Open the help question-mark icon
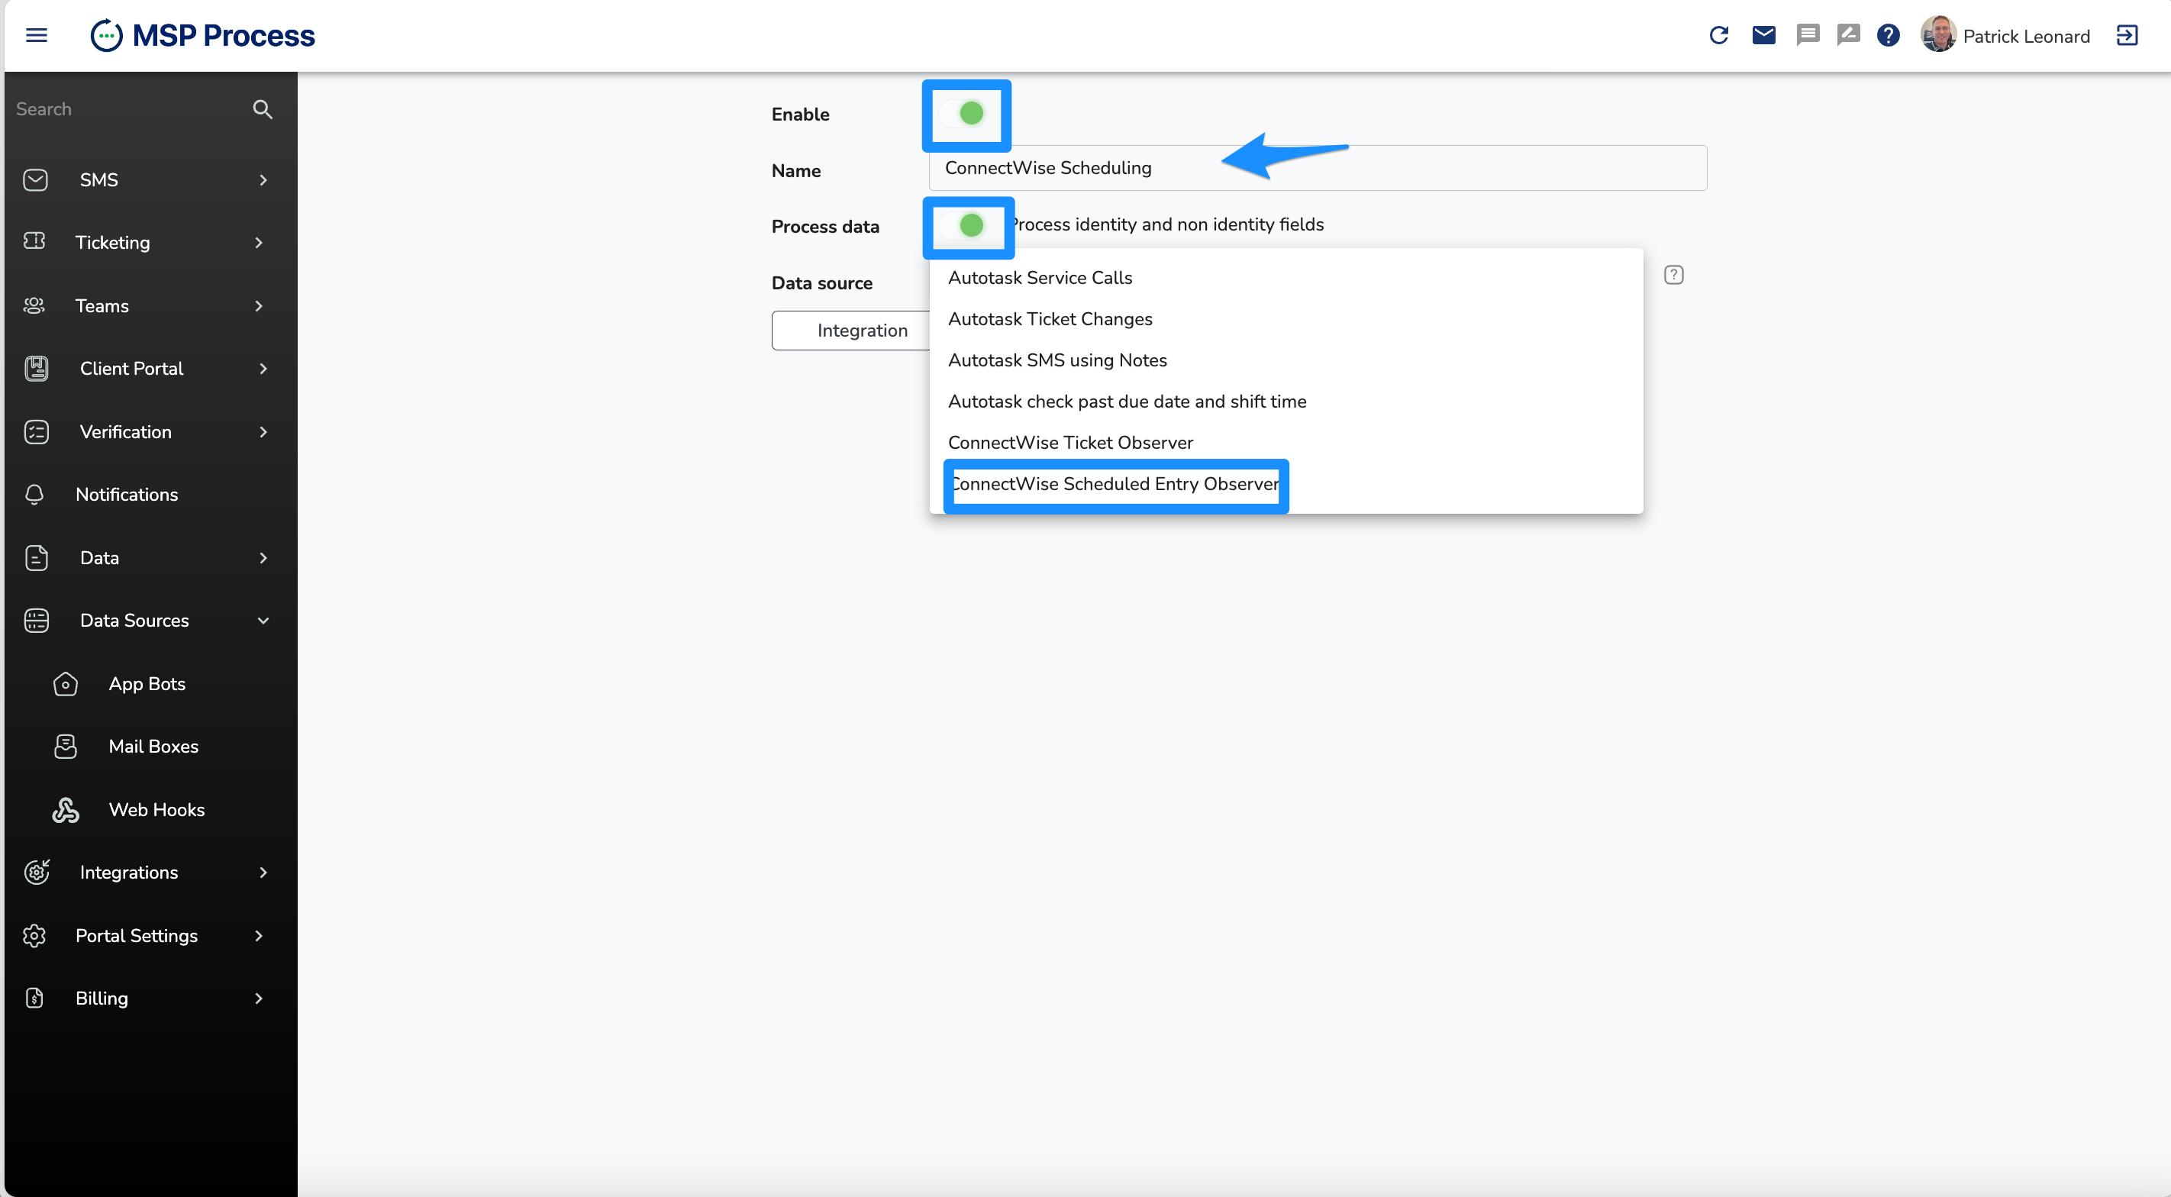The height and width of the screenshot is (1197, 2171). click(1889, 35)
